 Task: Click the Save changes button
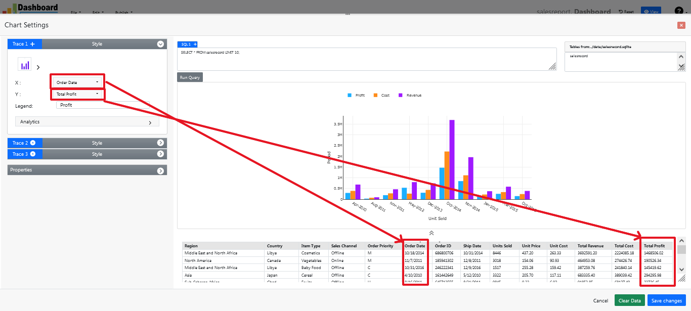point(666,300)
